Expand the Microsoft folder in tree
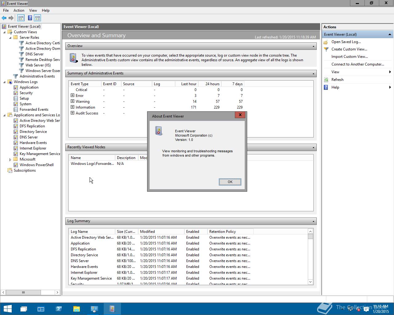 click(10, 160)
